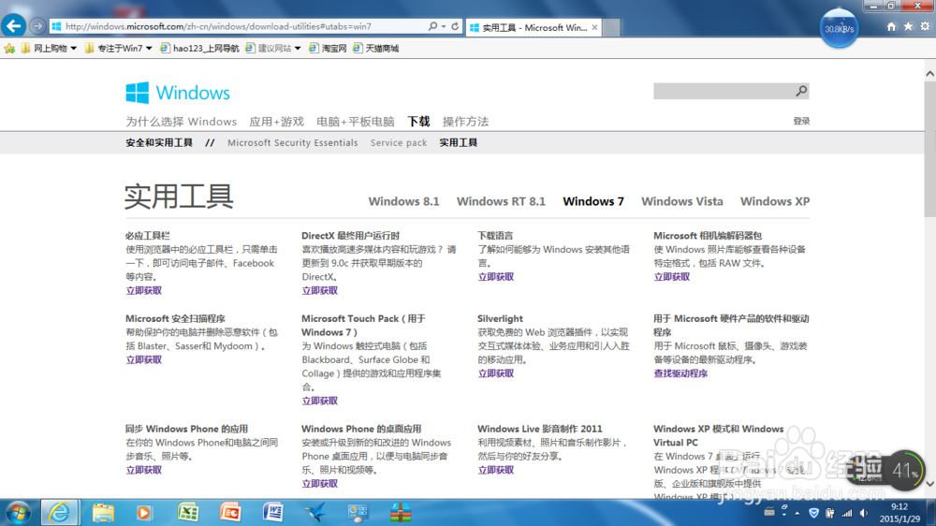Click the Internet Explorer taskbar icon
The width and height of the screenshot is (936, 526).
(59, 512)
